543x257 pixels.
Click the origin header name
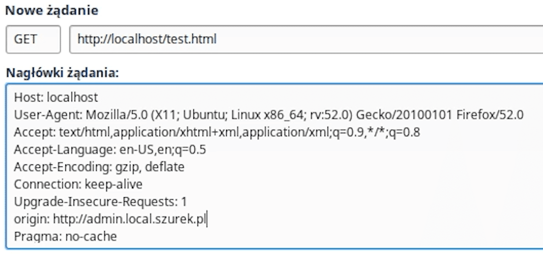click(x=32, y=219)
